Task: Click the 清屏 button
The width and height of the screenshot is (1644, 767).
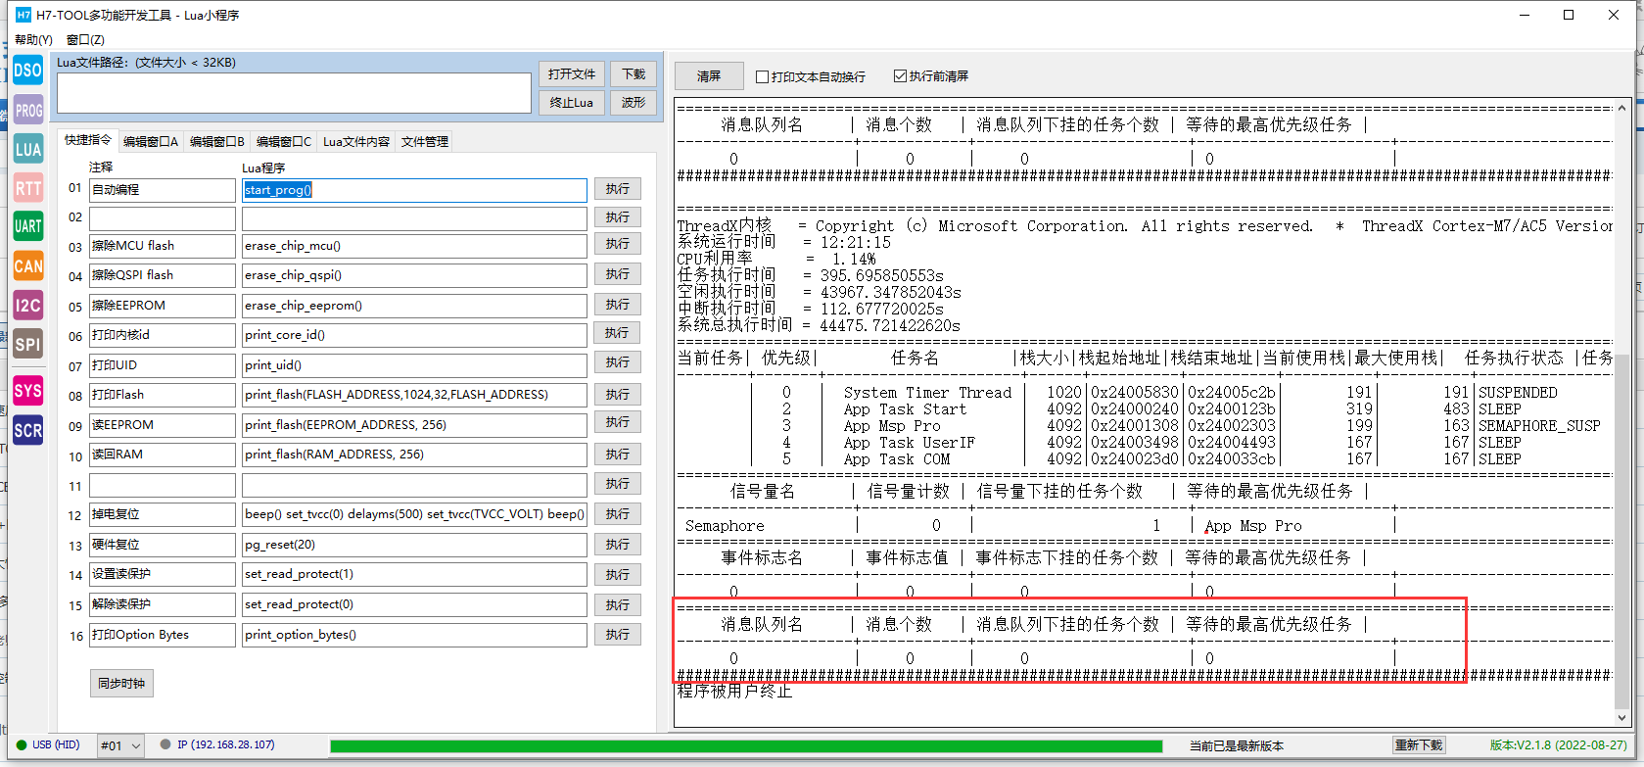Action: click(709, 75)
